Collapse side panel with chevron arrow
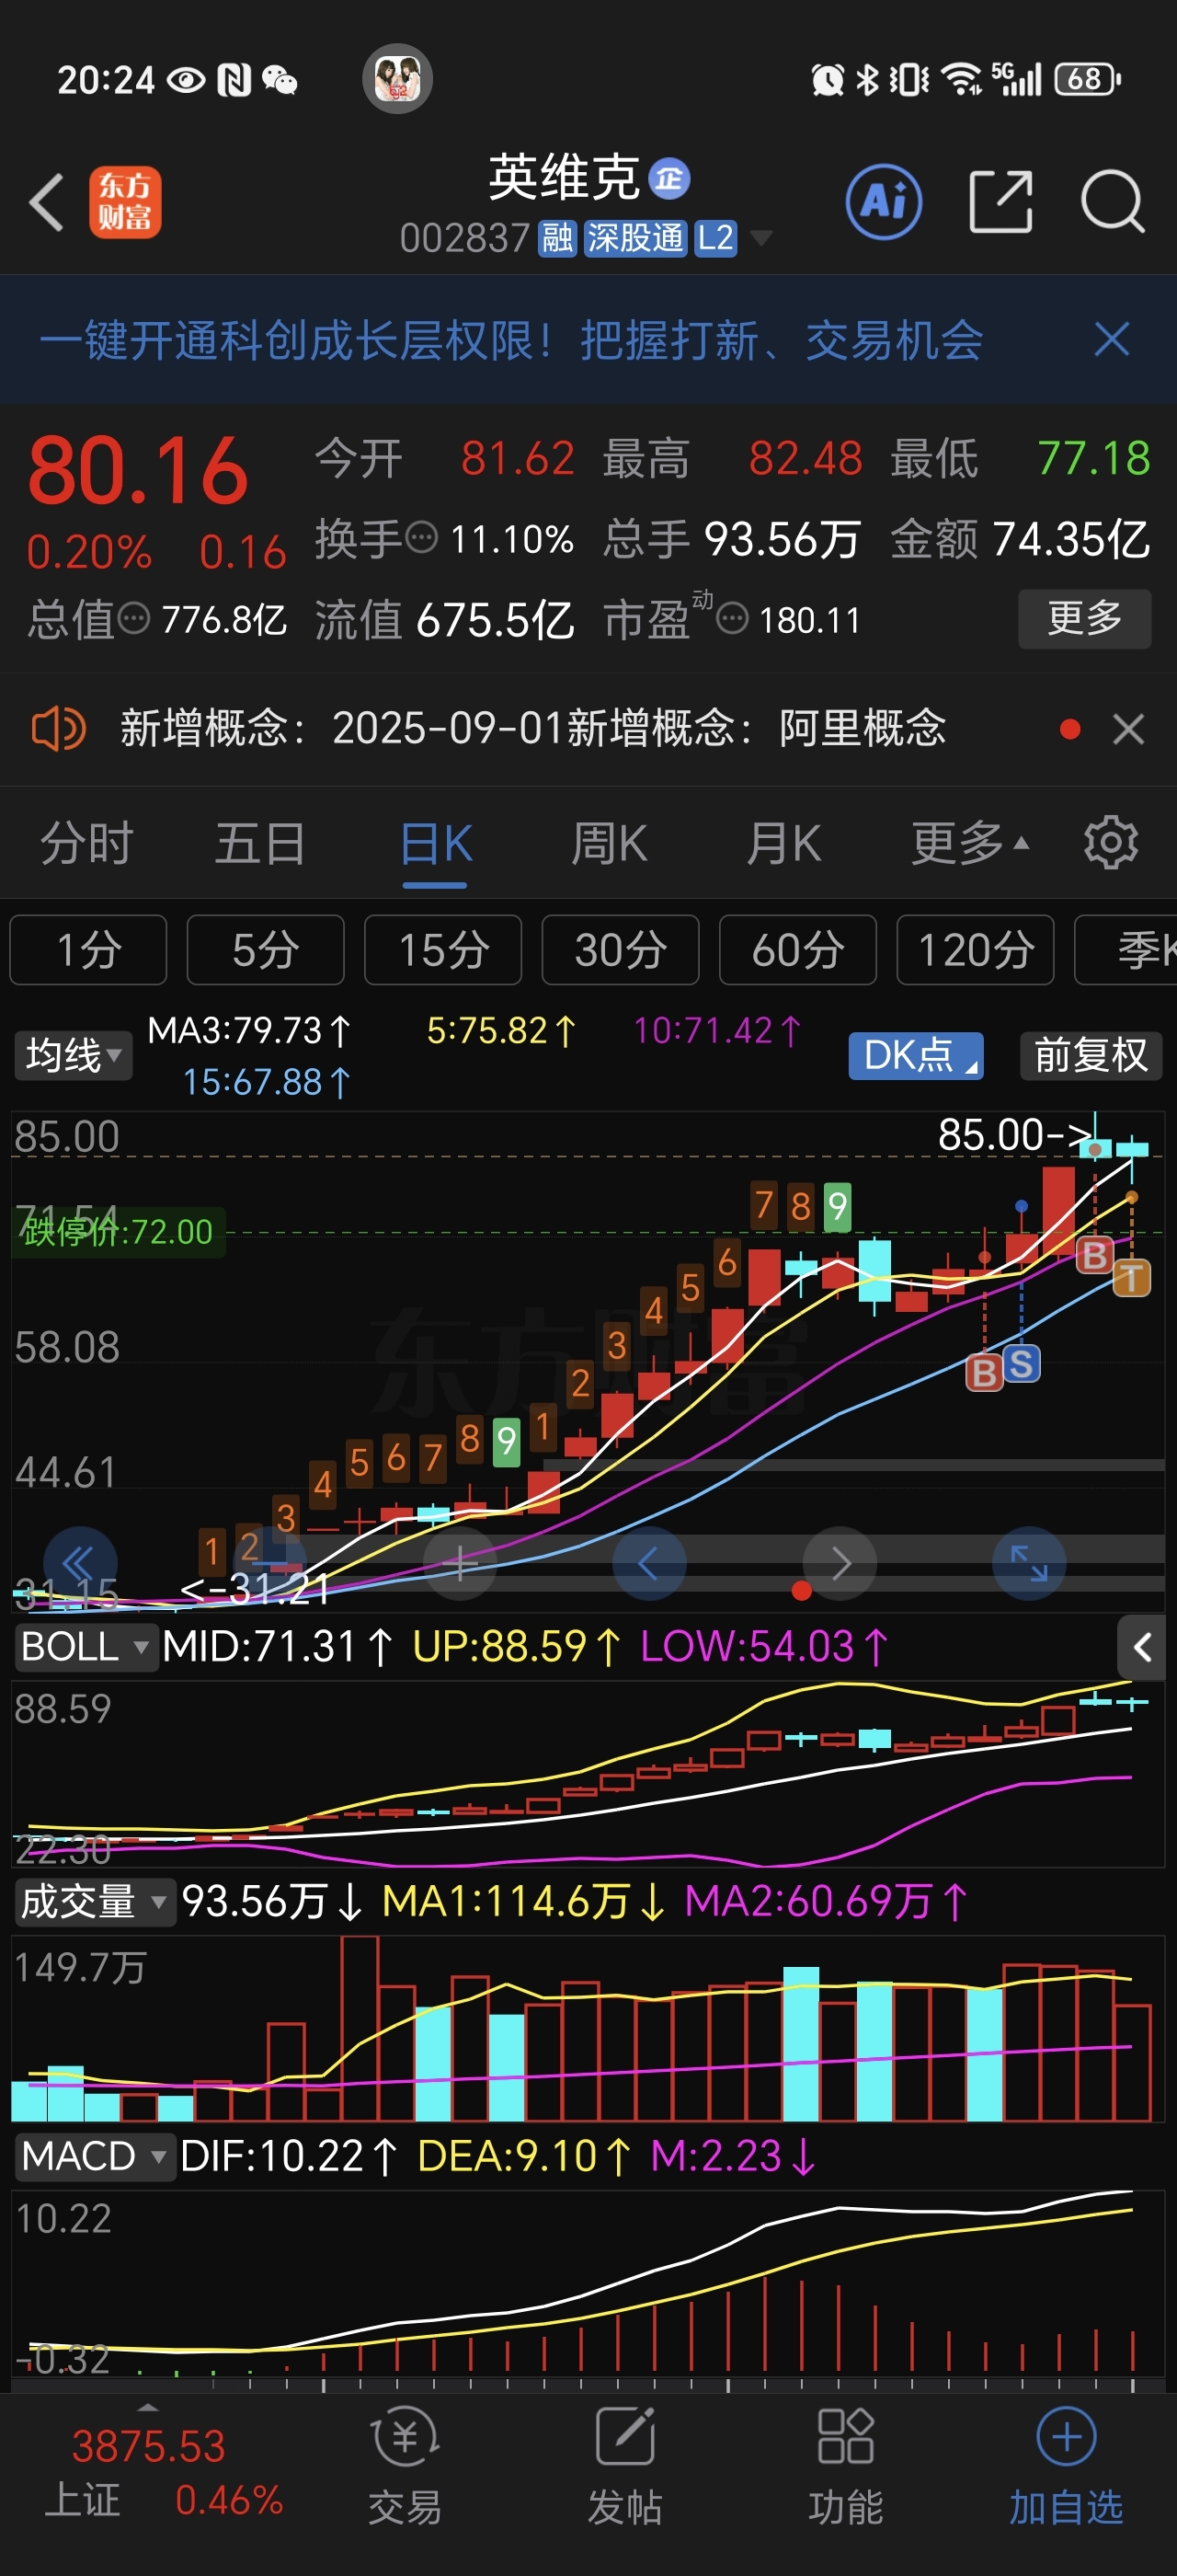The height and width of the screenshot is (2576, 1177). point(1141,1647)
